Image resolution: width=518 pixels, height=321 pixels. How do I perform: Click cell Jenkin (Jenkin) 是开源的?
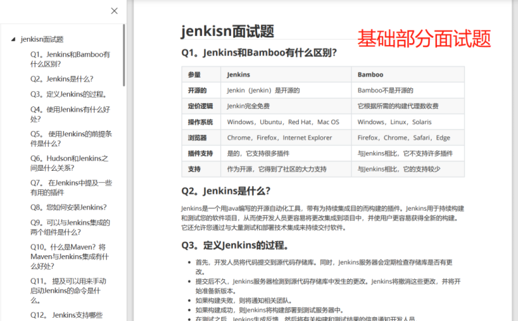(286, 90)
